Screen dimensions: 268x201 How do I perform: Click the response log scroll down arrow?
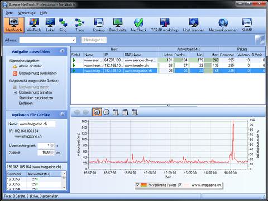[x=64, y=188]
